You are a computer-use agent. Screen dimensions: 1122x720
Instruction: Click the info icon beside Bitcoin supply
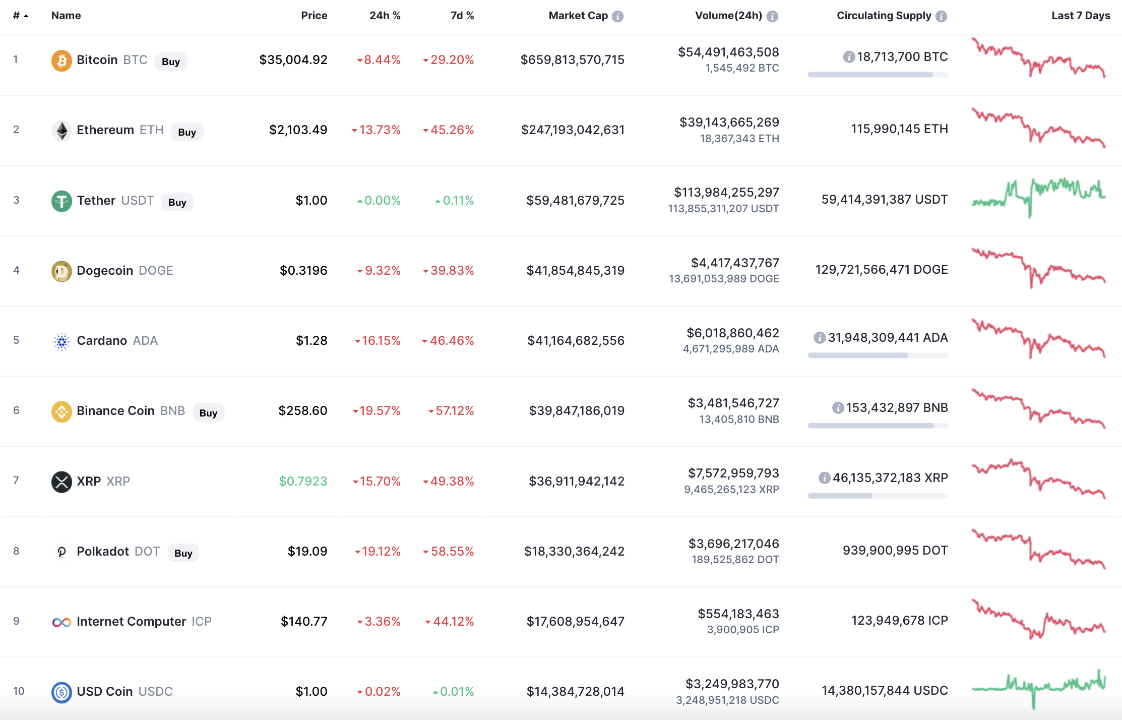tap(849, 57)
